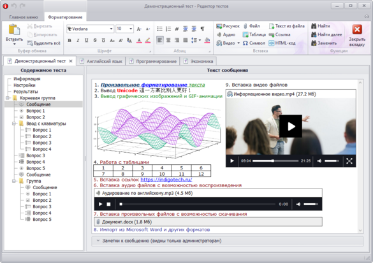Open the Символ special character tool
The image size is (373, 263).
click(x=254, y=43)
